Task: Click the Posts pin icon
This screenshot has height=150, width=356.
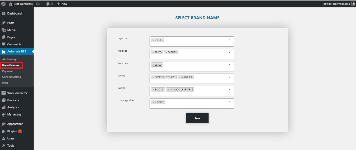Action: click(x=3, y=23)
